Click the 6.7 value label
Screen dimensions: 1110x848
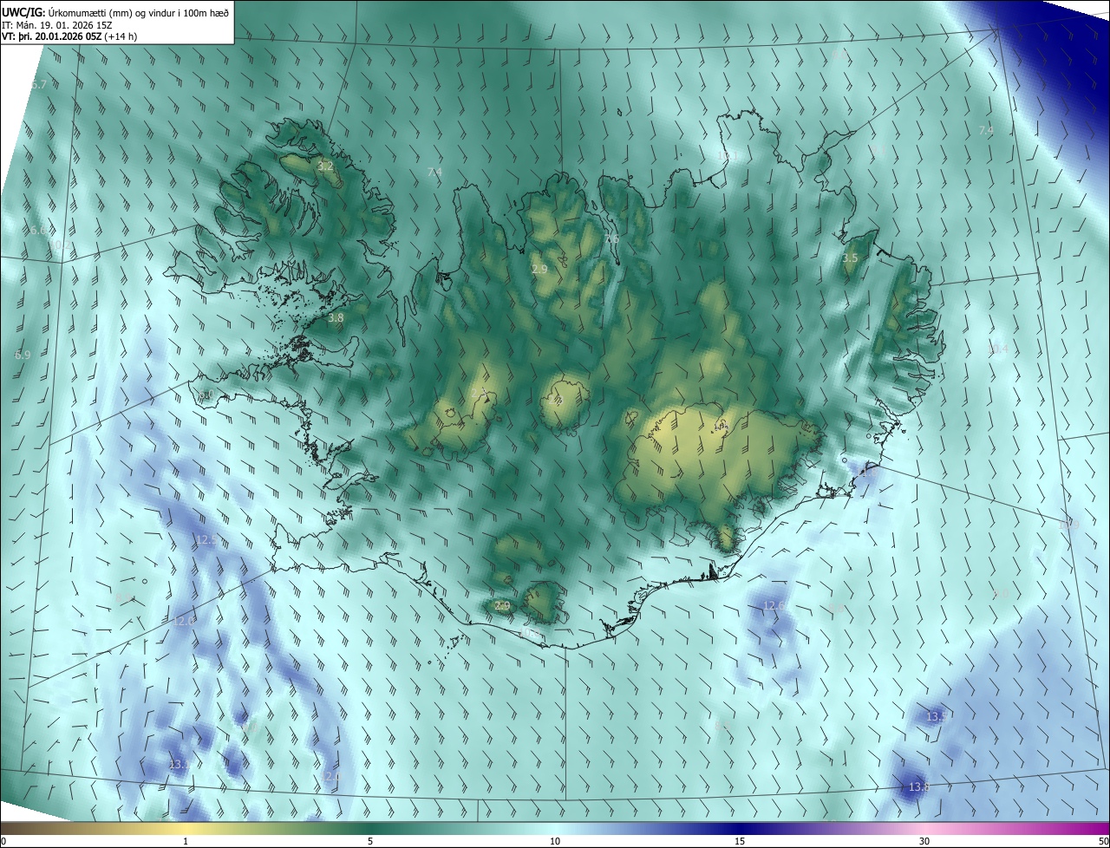pos(38,84)
